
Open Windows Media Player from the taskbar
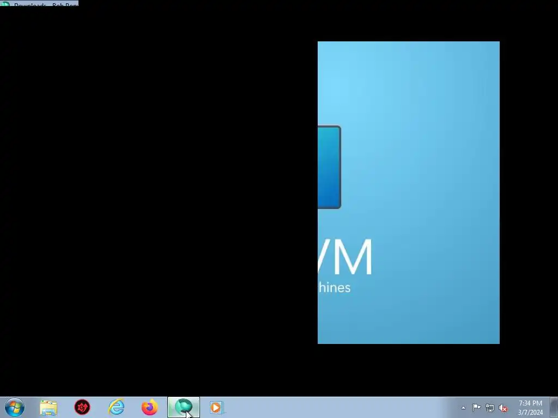point(216,407)
